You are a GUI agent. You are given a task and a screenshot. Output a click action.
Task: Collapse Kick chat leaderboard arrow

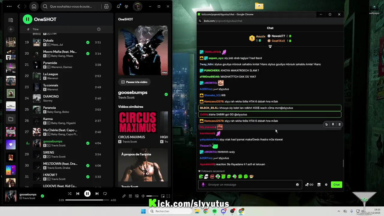click(270, 46)
